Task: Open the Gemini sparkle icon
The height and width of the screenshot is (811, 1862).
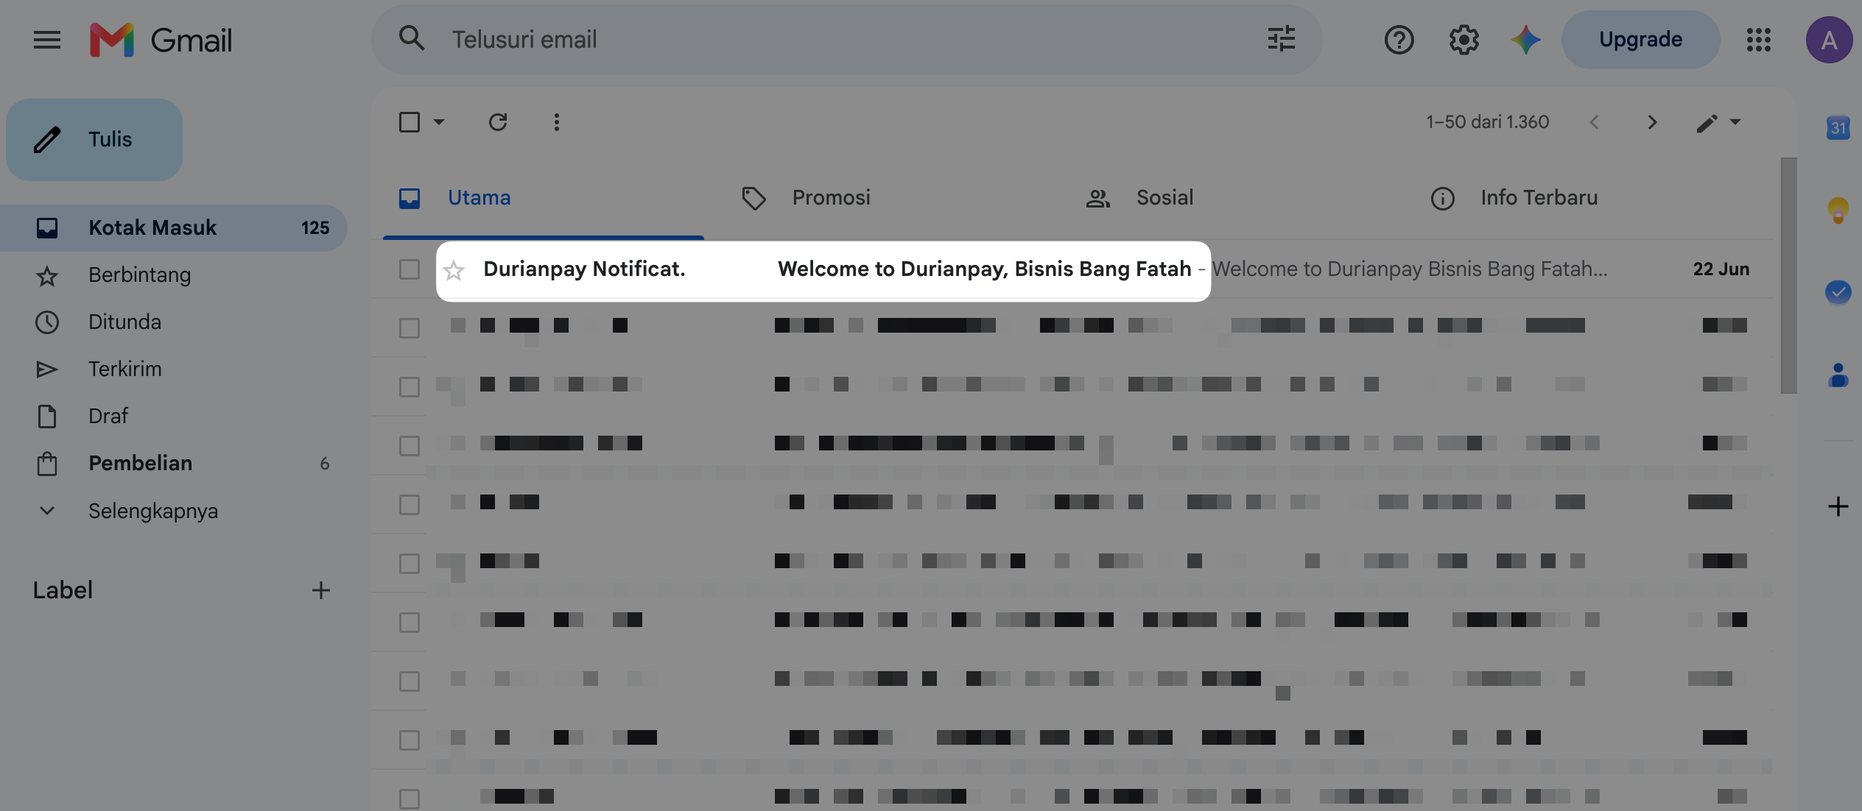Action: coord(1526,40)
